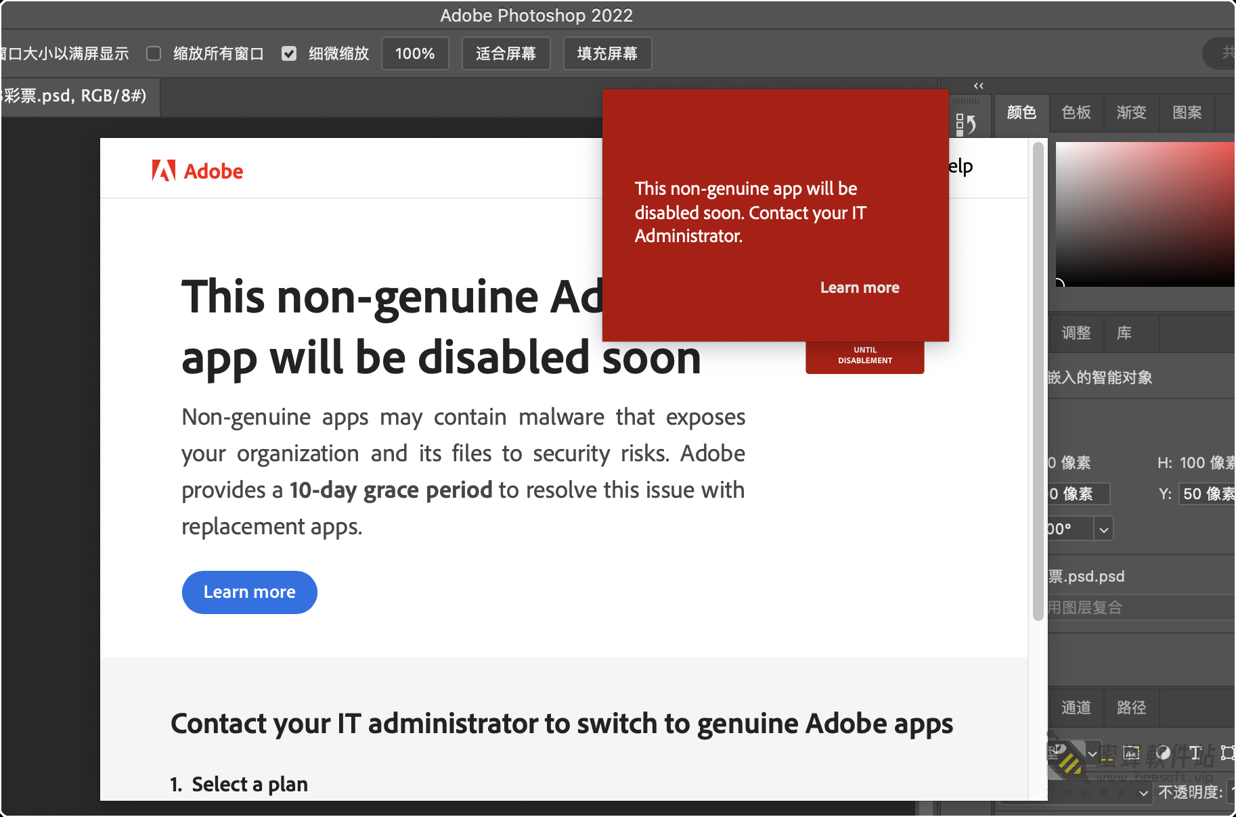This screenshot has width=1236, height=817.
Task: Switch to the 通道 tab
Action: tap(1076, 707)
